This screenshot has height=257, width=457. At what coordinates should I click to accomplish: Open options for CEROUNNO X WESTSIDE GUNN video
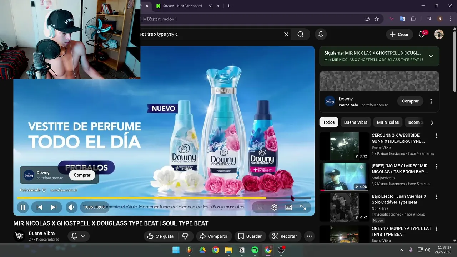click(x=436, y=136)
